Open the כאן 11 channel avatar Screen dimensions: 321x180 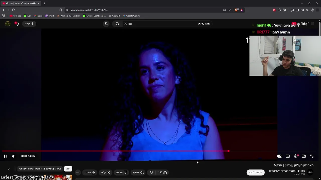[x=310, y=172]
